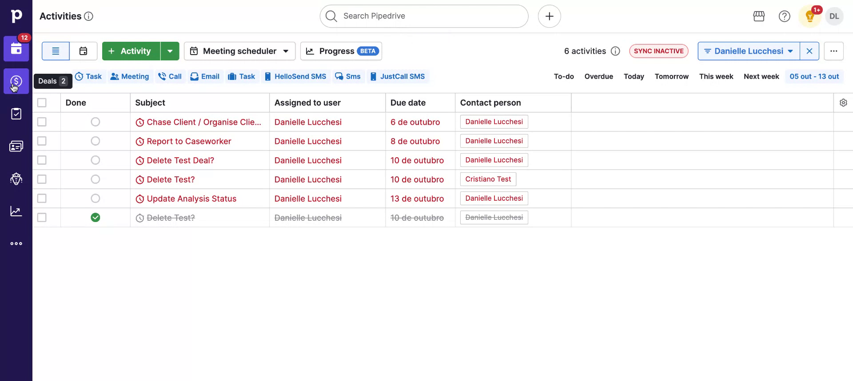The image size is (853, 381).
Task: Select the 05 out - 13 out range
Action: (814, 76)
